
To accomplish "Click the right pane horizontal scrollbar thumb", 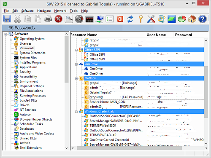I will tap(130, 148).
